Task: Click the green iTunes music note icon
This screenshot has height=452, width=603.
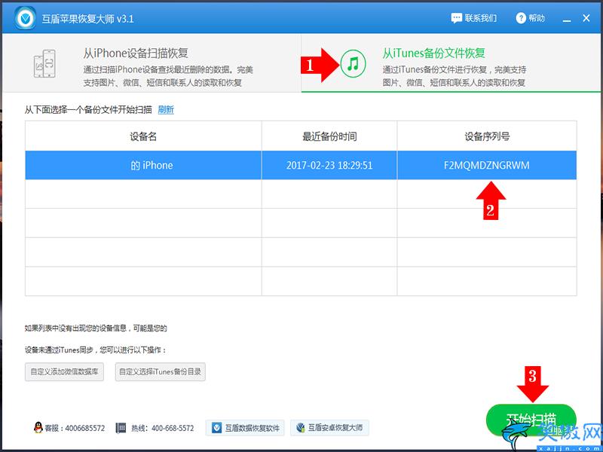Action: [x=353, y=64]
